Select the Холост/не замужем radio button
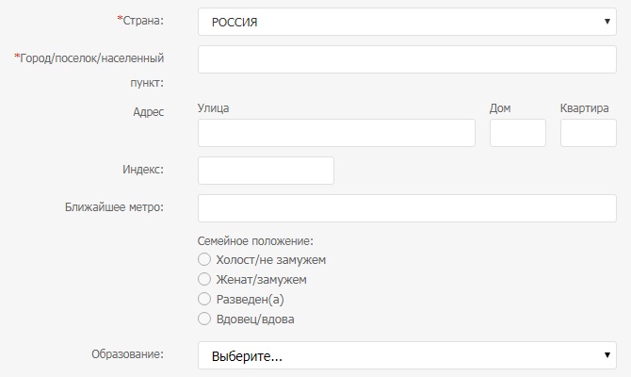This screenshot has width=631, height=377. click(204, 259)
